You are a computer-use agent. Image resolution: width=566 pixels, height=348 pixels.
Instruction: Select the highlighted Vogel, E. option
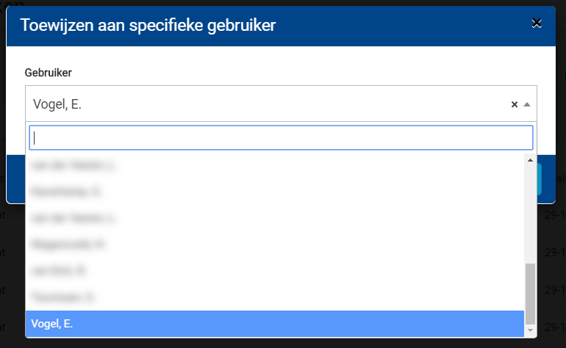(275, 323)
